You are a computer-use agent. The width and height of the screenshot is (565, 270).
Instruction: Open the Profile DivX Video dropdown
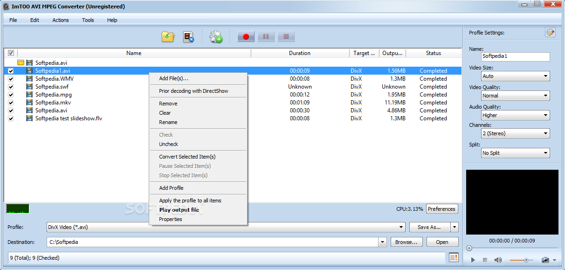click(226, 227)
